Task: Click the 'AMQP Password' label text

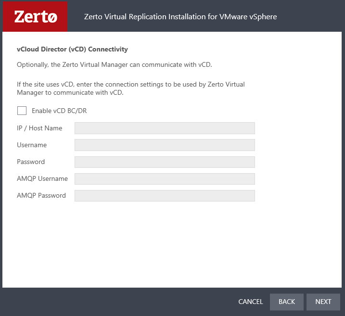Action: click(x=41, y=195)
